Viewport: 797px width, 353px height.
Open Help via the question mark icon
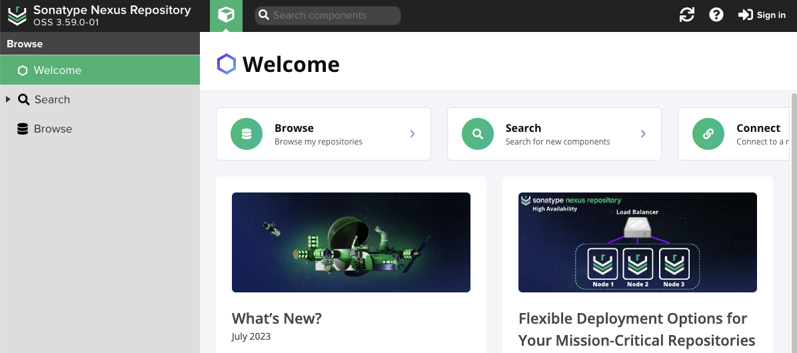716,15
